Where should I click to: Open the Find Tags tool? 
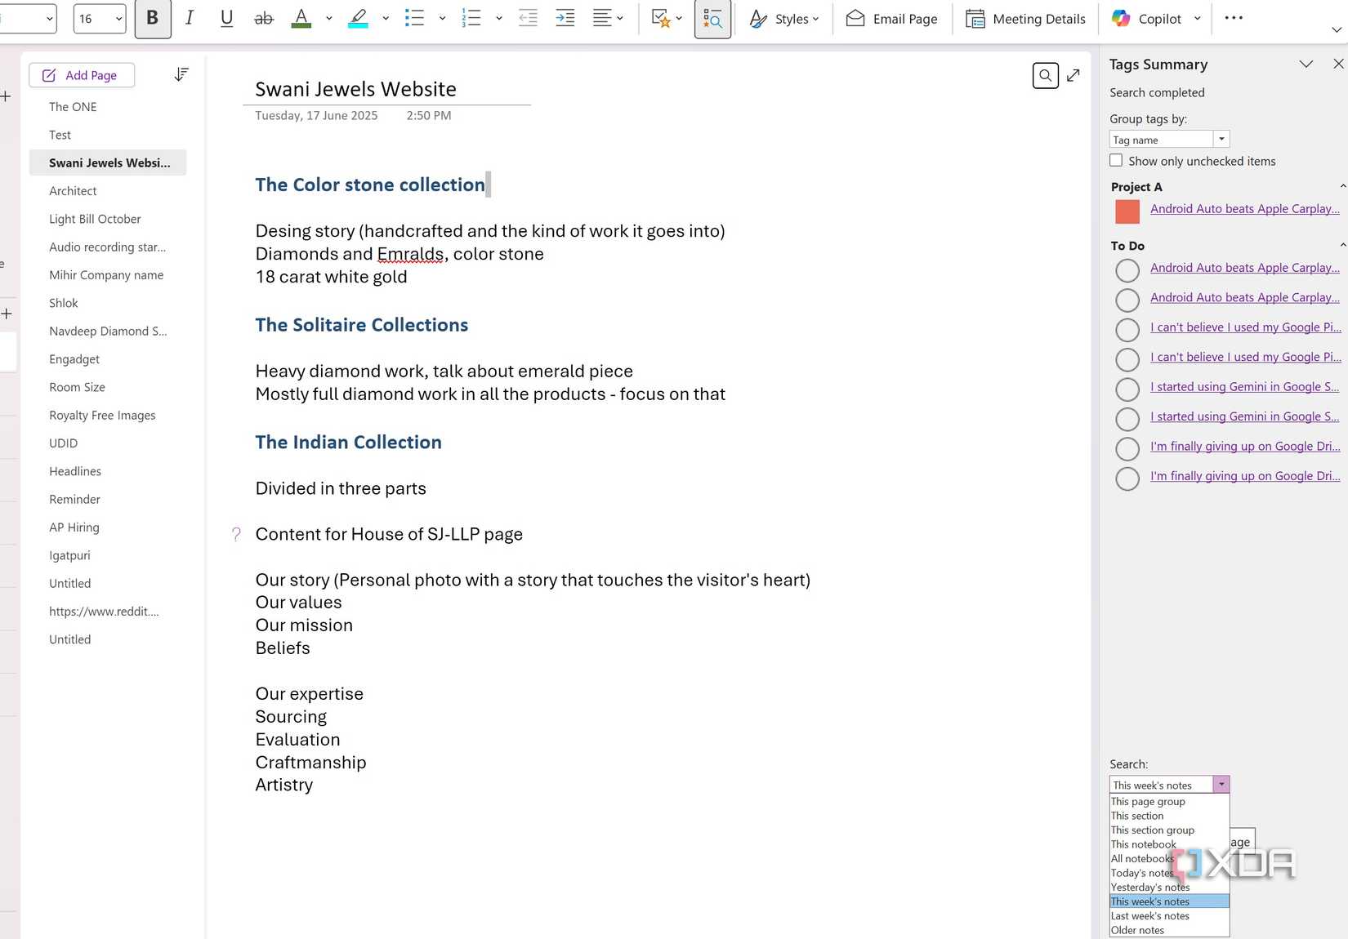tap(712, 19)
